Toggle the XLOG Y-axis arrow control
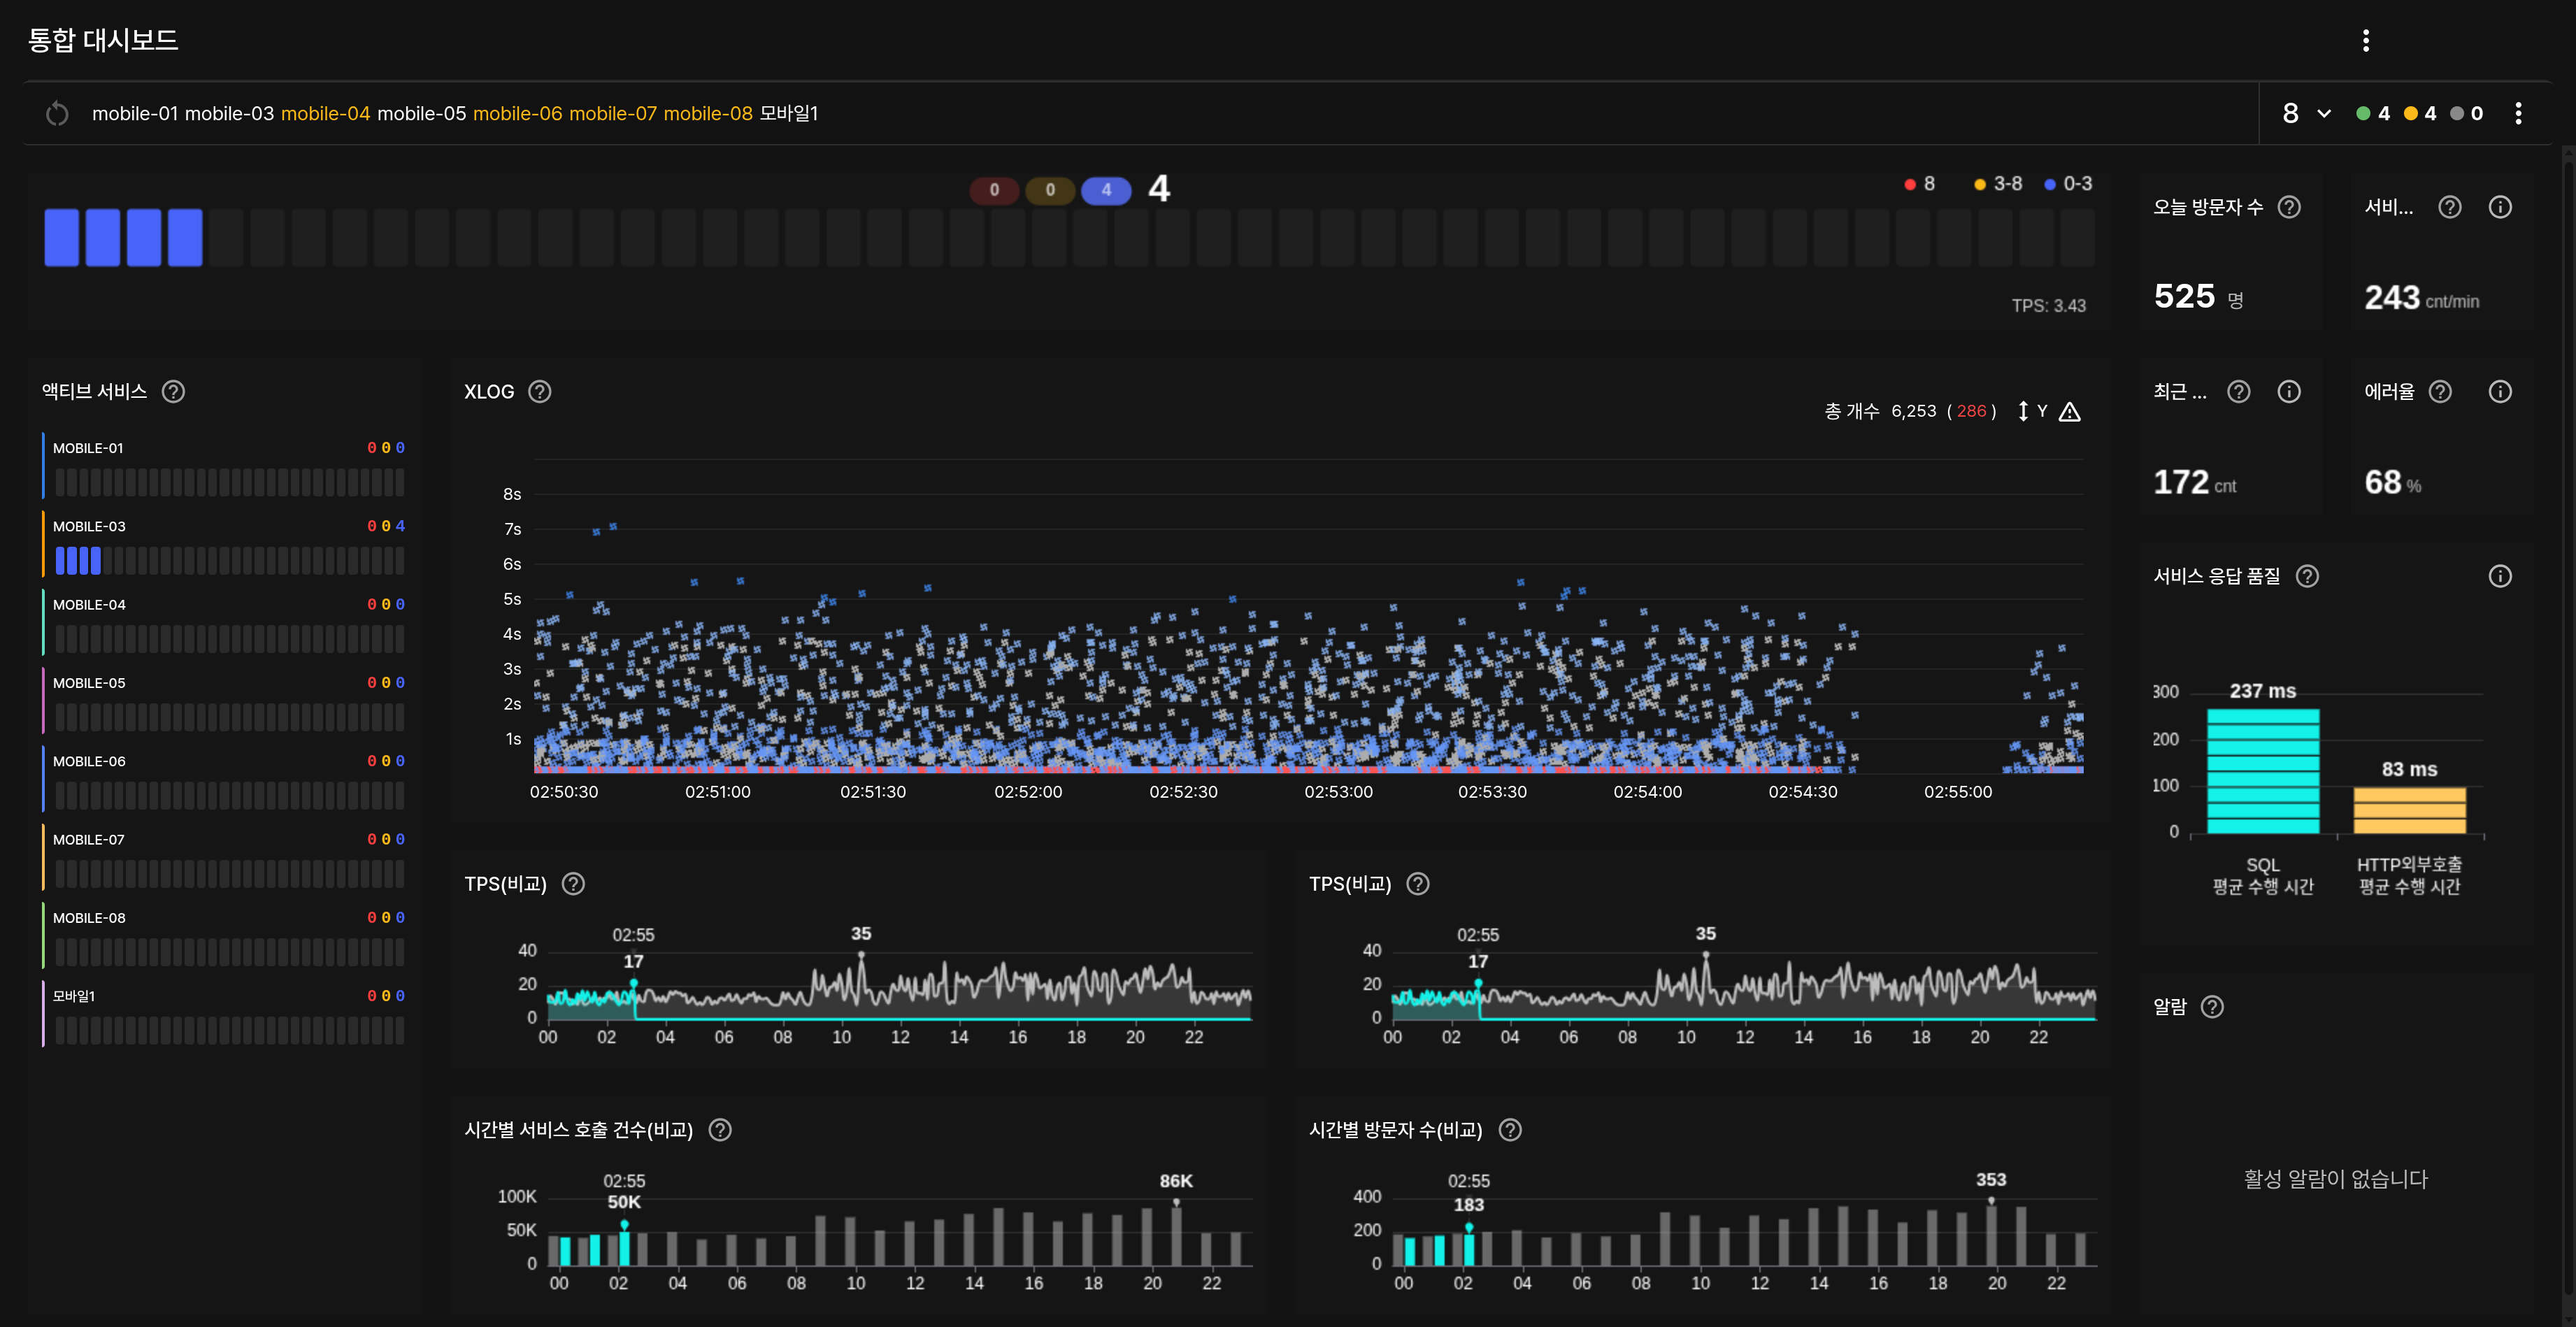Viewport: 2576px width, 1327px height. [x=2023, y=412]
